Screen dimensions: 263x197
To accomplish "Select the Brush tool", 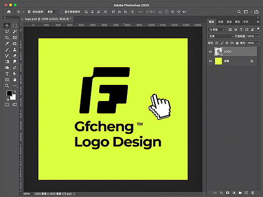I will pyautogui.click(x=7, y=50).
